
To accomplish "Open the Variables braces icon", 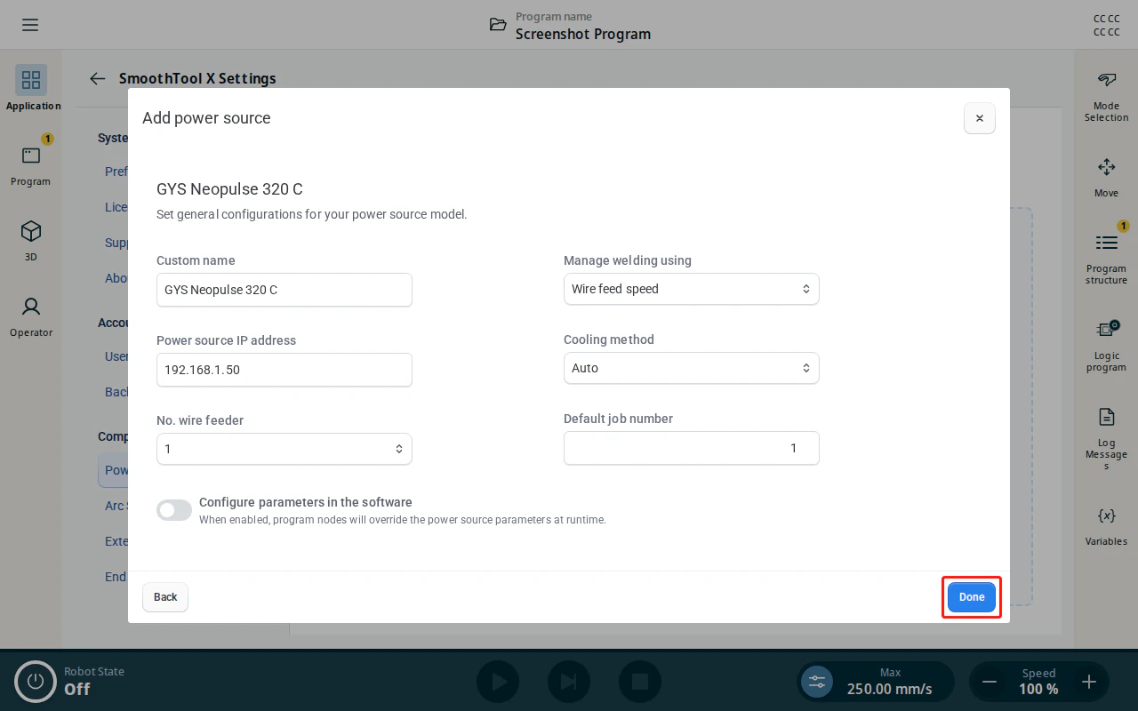I will [1106, 515].
